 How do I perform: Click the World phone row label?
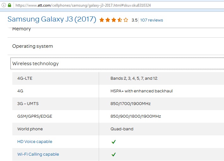click(x=30, y=129)
